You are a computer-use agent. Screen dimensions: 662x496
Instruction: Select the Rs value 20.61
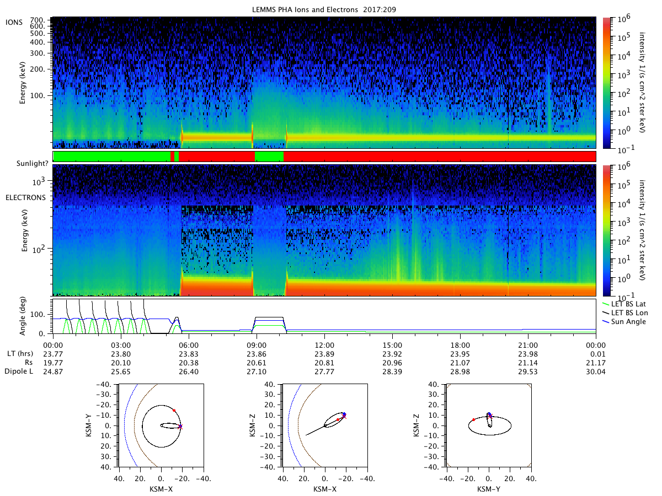[257, 362]
